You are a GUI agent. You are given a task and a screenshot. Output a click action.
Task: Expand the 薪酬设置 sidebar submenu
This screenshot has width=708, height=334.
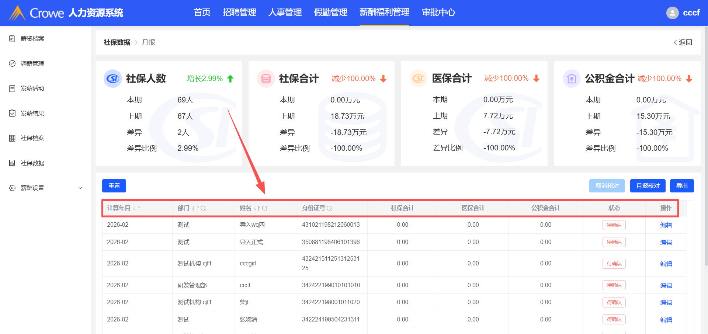coord(80,188)
